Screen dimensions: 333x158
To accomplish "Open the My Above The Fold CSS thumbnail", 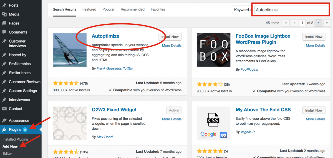I will point(213,123).
